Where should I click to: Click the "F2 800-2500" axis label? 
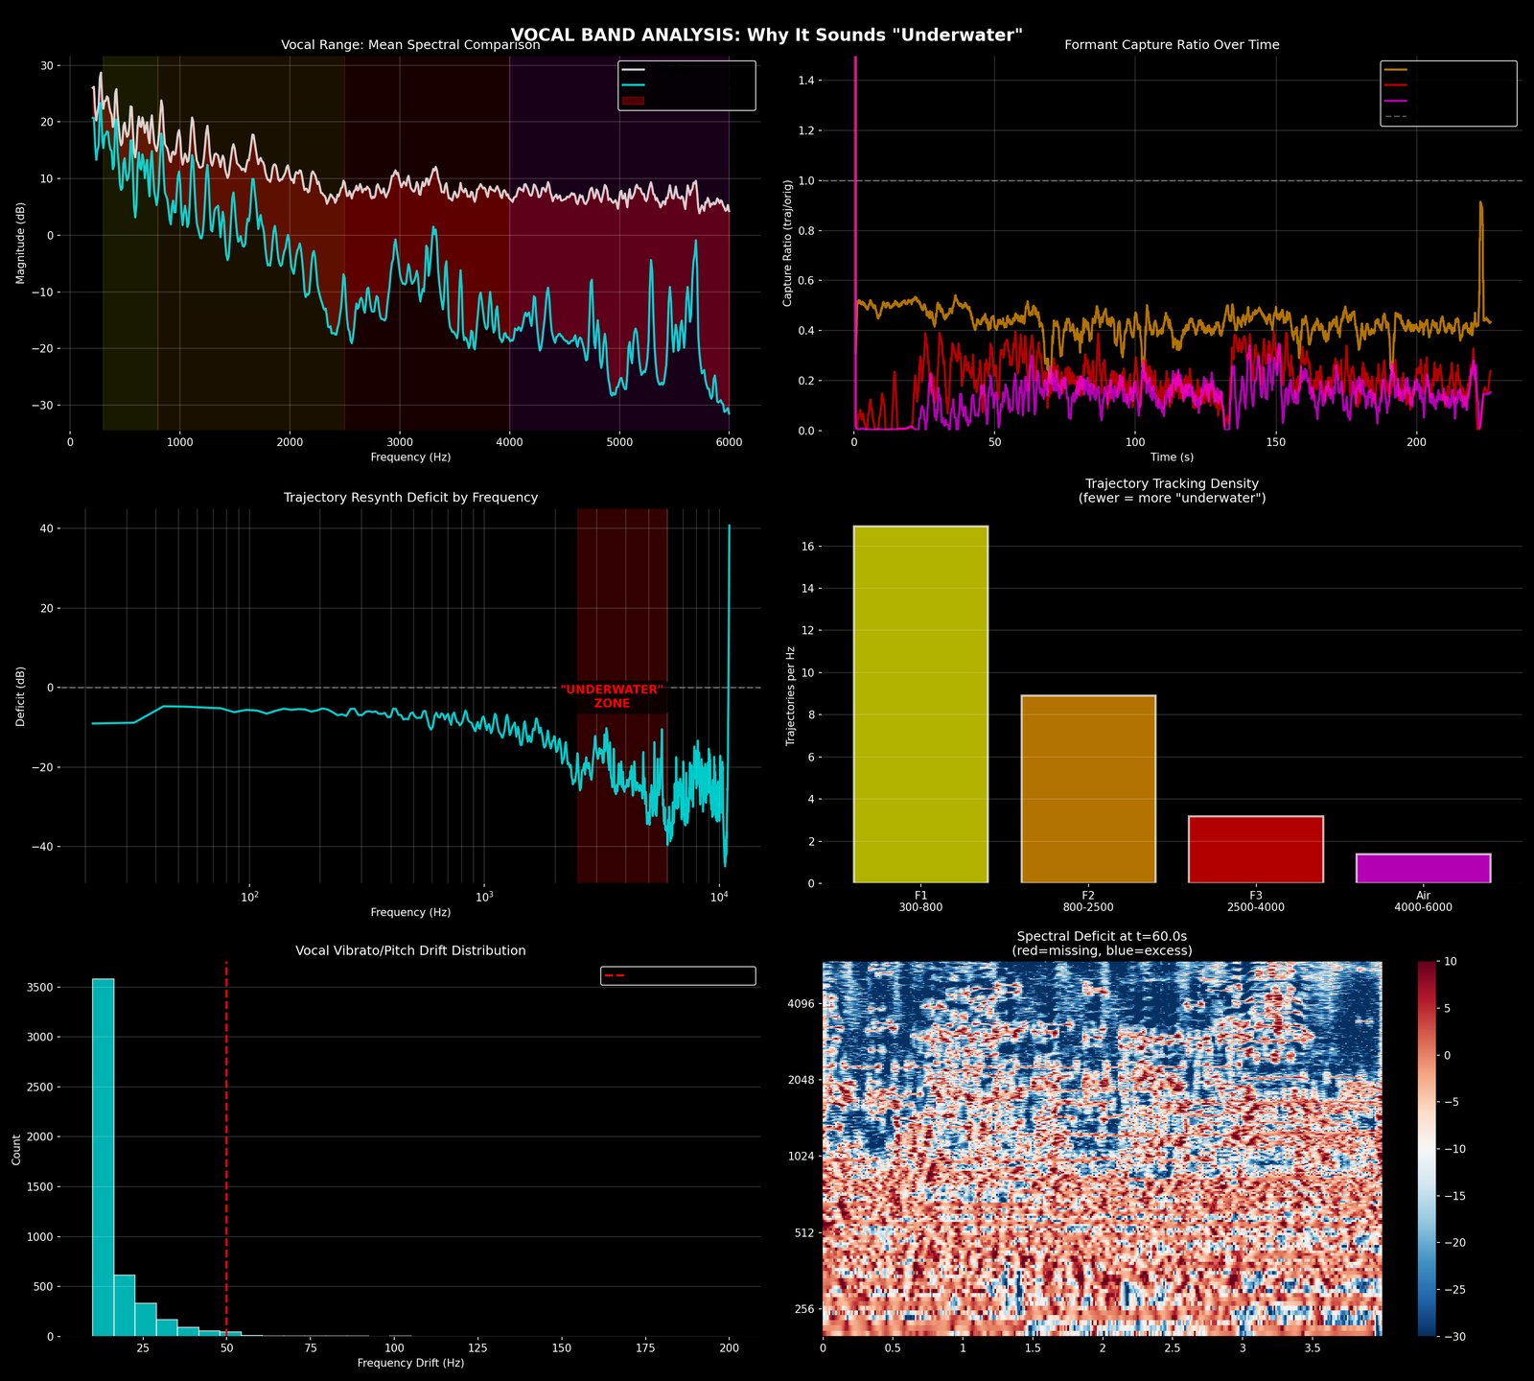point(1088,901)
